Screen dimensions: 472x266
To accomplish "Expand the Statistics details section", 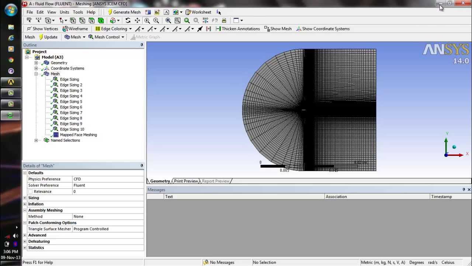I will [x=25, y=248].
